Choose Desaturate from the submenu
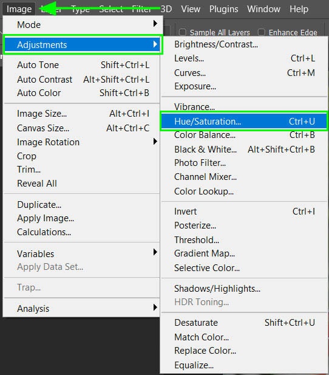The image size is (329, 375). (x=244, y=323)
